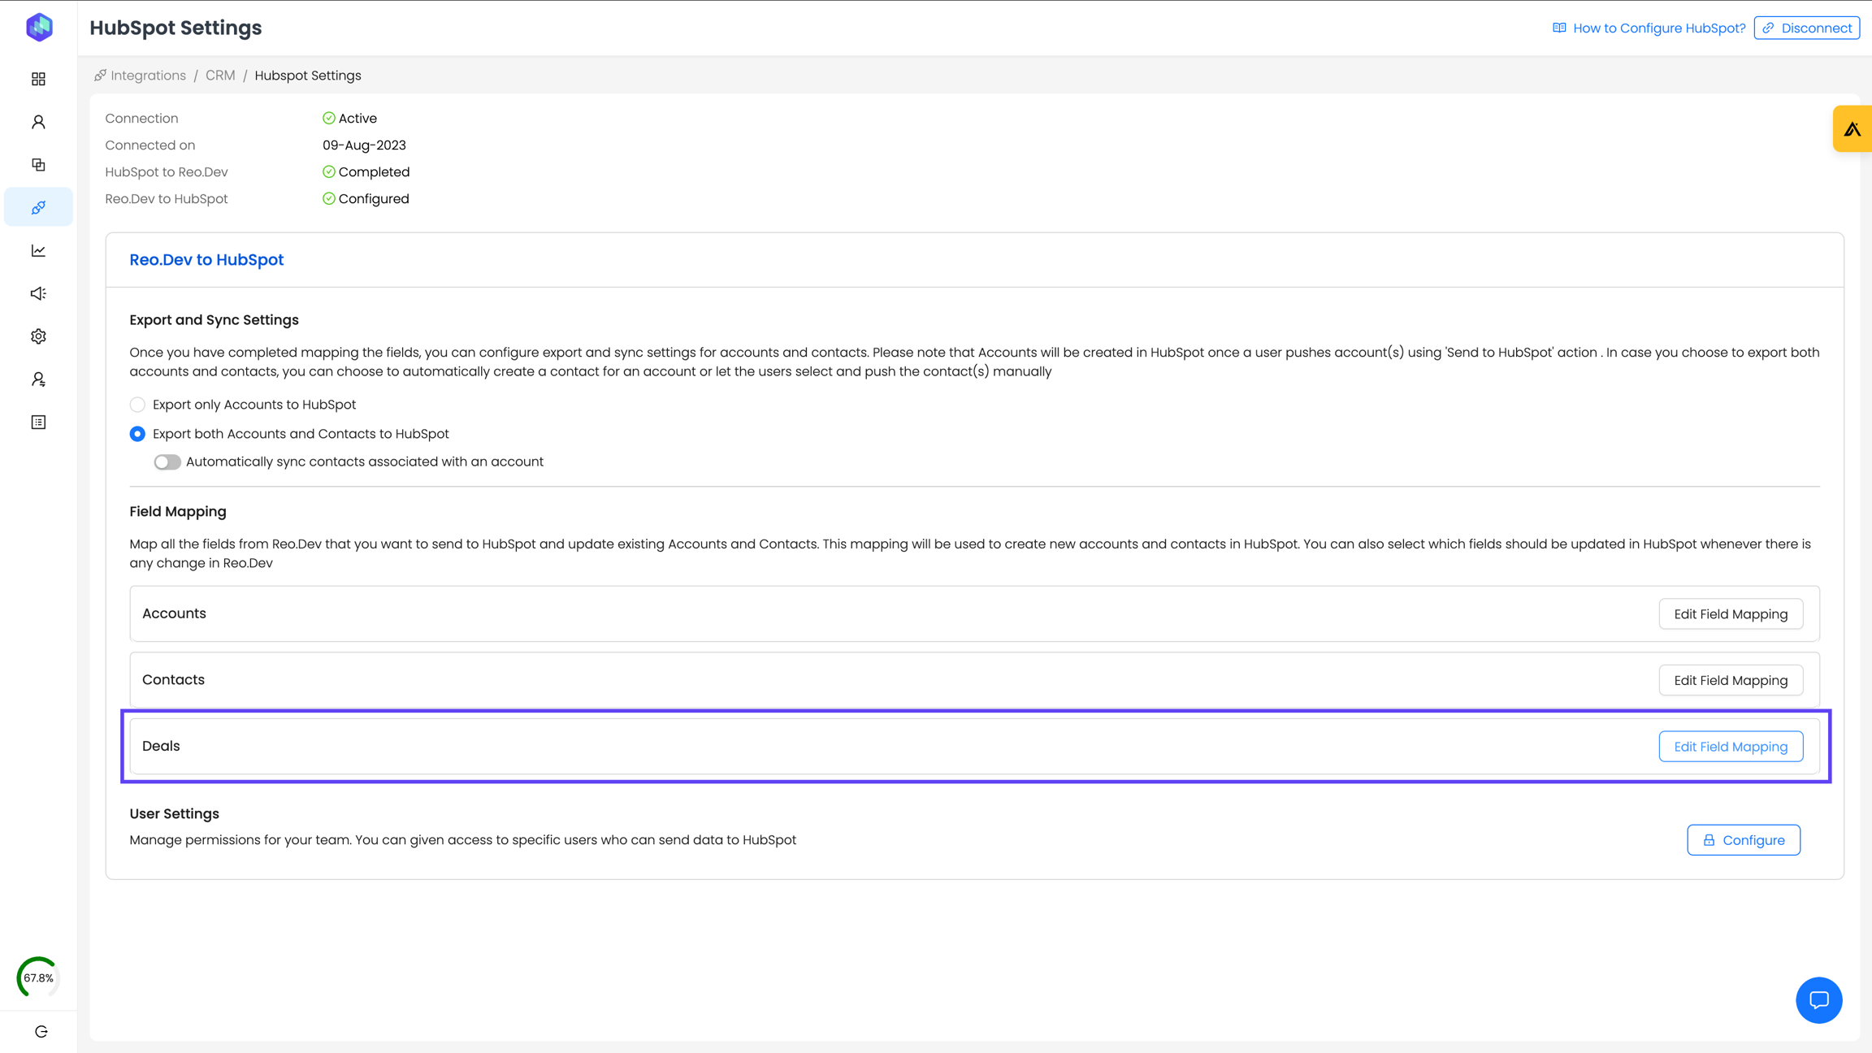Screen dimensions: 1872x1053
Task: Select Export both Accounts and Contacts option
Action: pos(137,434)
